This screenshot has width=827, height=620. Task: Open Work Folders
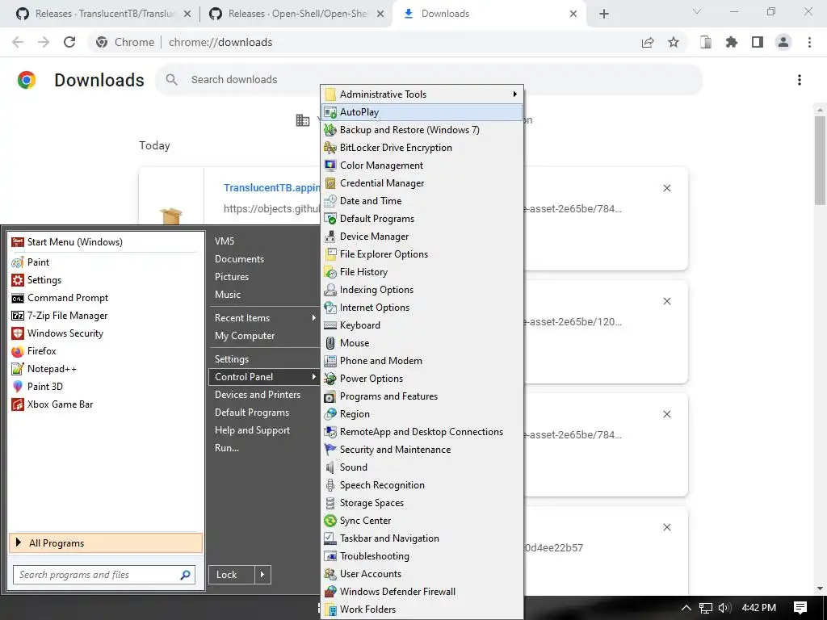[x=422, y=609]
